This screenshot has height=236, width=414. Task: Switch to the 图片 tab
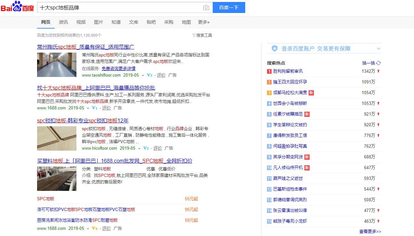click(x=99, y=22)
